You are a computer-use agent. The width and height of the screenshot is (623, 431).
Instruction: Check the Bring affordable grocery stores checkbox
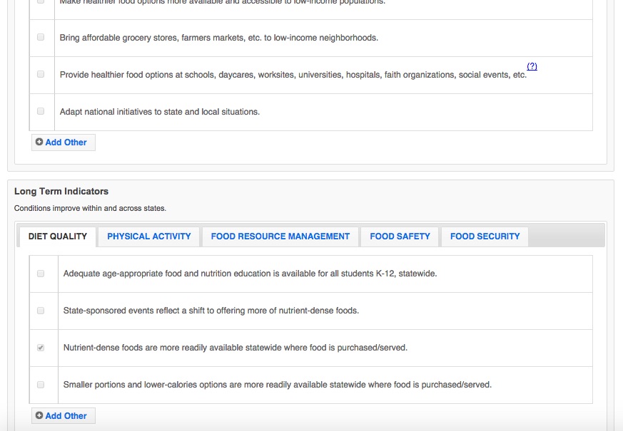tap(41, 37)
